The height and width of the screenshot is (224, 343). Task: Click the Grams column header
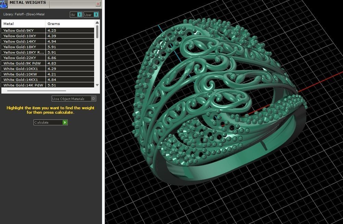pyautogui.click(x=70, y=24)
